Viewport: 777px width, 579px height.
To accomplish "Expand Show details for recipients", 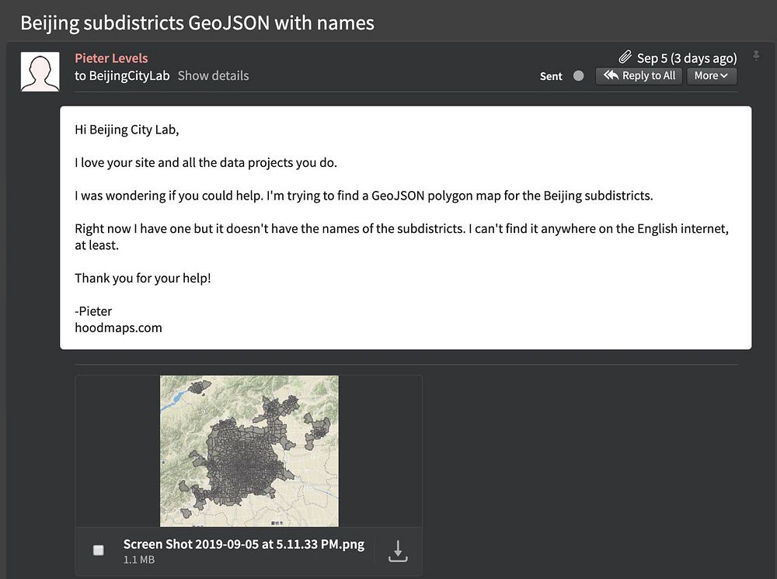I will (x=213, y=75).
